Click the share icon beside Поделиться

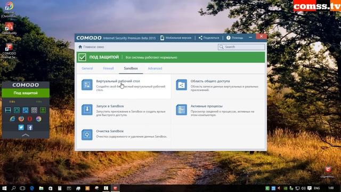(x=200, y=38)
